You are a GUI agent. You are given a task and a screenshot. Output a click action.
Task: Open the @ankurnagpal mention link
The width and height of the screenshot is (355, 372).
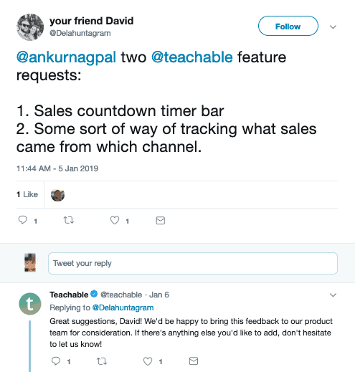(x=67, y=57)
